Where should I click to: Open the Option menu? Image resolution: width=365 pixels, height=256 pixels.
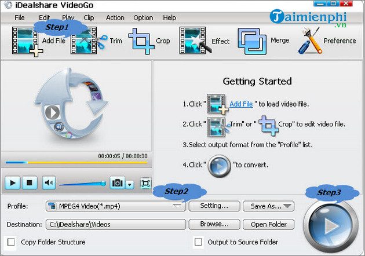143,18
